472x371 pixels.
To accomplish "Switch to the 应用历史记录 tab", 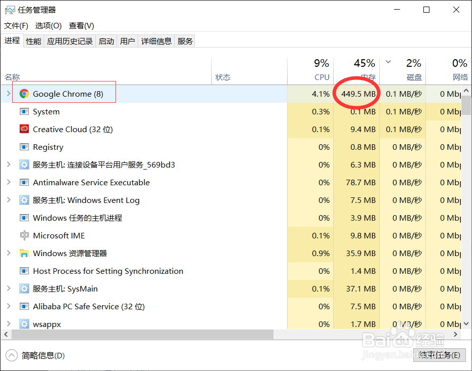I will point(69,41).
